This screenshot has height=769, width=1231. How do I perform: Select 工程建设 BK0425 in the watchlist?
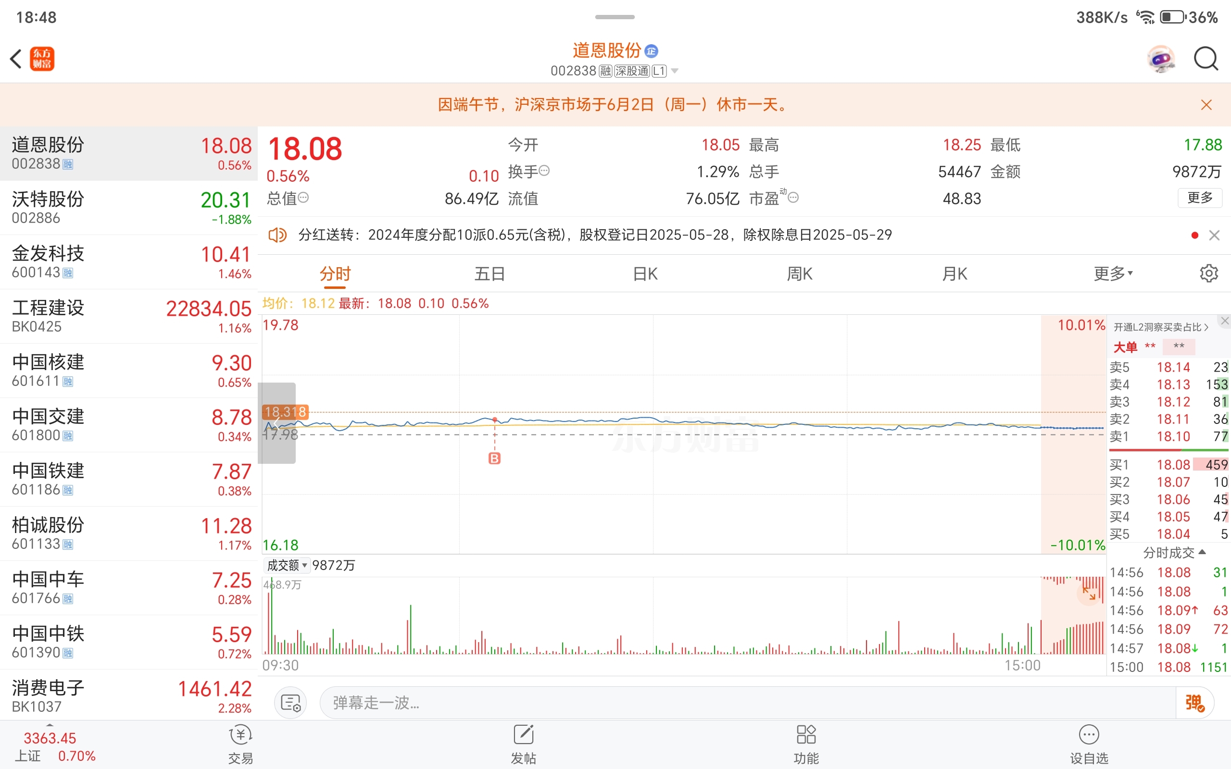(129, 316)
